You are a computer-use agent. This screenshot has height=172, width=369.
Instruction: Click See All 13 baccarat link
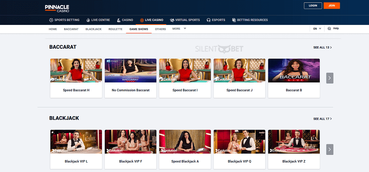coord(323,48)
